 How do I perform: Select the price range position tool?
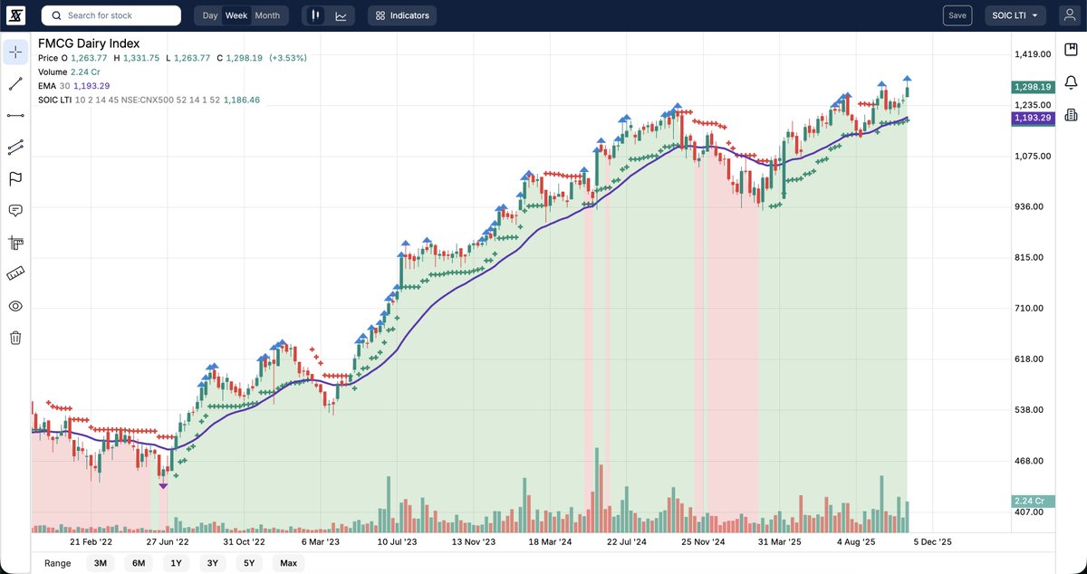pyautogui.click(x=15, y=242)
